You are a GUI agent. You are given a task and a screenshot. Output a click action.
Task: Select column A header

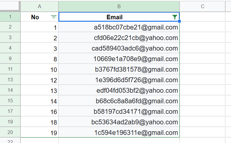[39, 6]
